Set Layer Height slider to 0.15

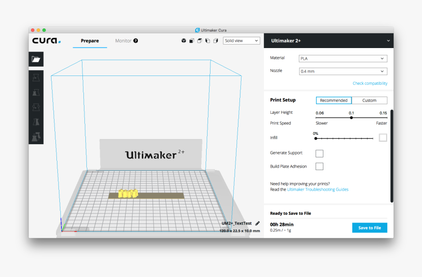click(x=387, y=118)
